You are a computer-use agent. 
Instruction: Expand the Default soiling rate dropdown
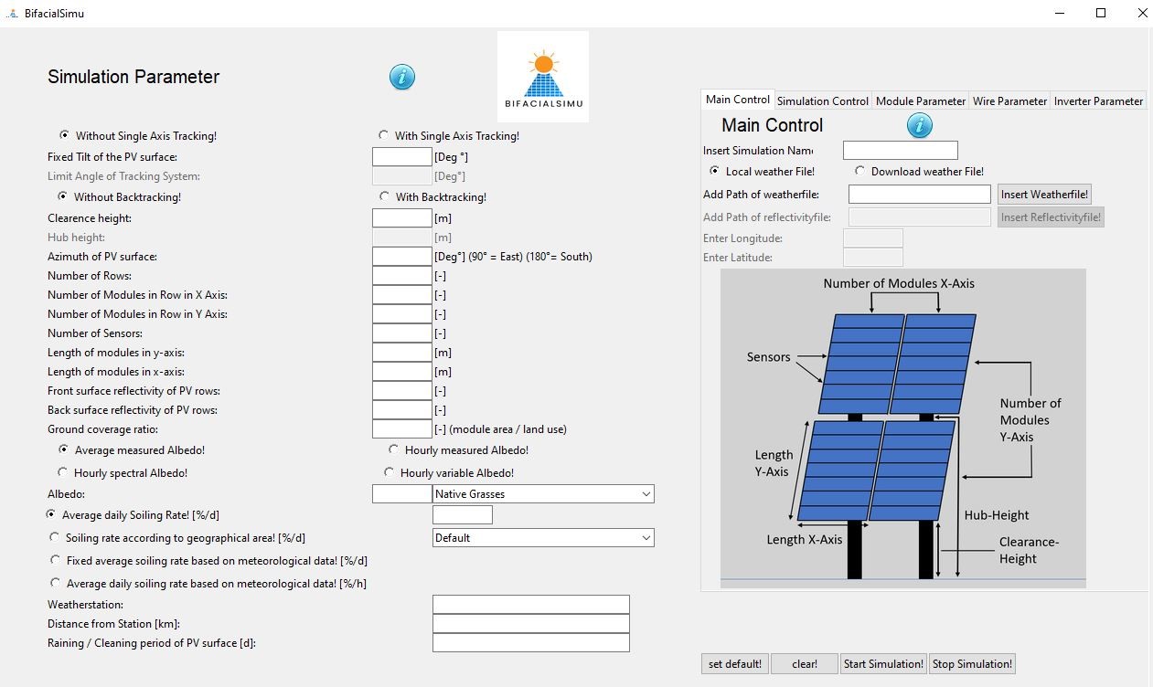pyautogui.click(x=543, y=538)
